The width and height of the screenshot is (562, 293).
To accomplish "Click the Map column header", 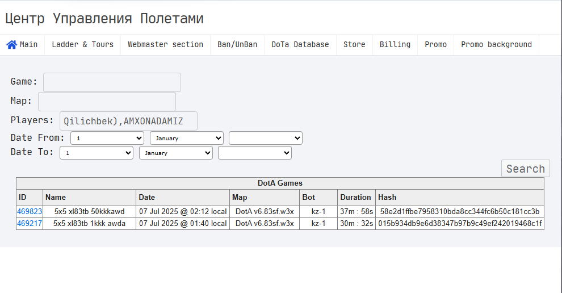I will (265, 197).
